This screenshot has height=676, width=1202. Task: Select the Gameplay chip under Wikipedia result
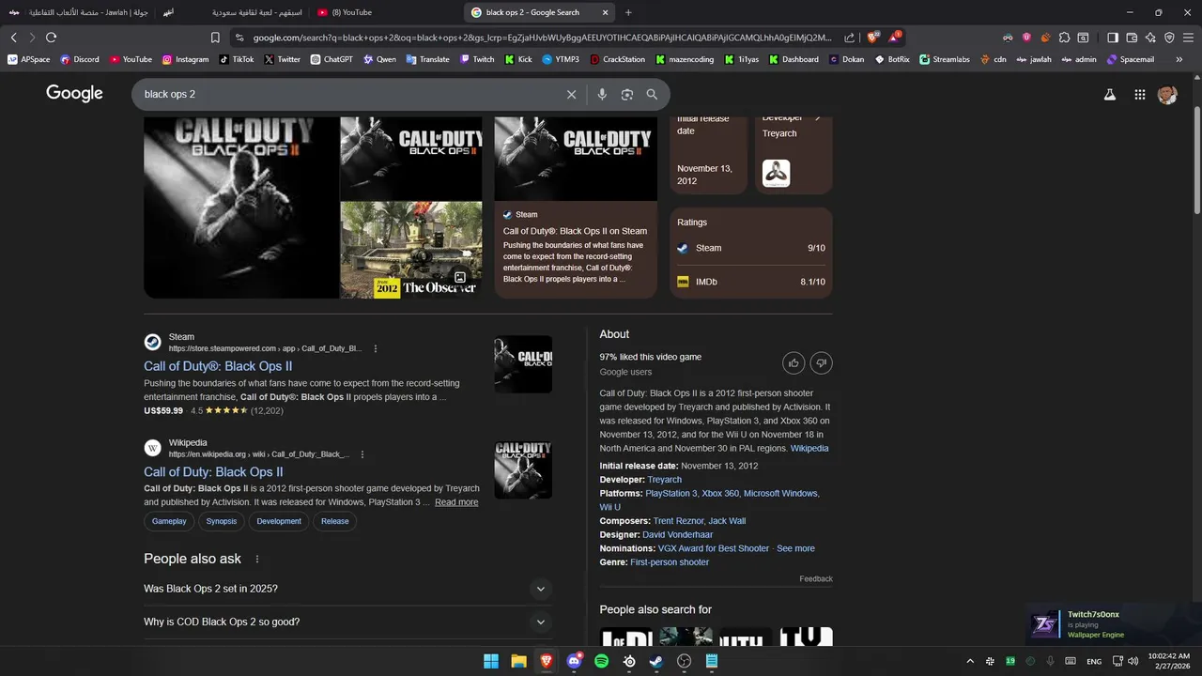click(169, 521)
